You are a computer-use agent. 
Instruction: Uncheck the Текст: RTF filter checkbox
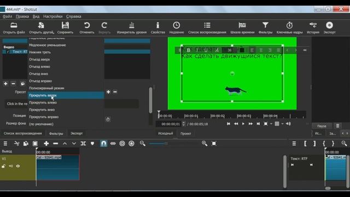point(8,52)
